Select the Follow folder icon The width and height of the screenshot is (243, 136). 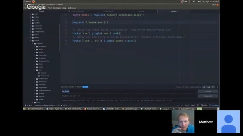(x=37, y=67)
